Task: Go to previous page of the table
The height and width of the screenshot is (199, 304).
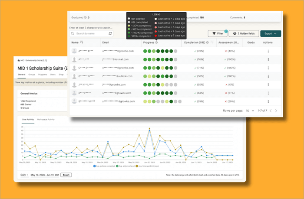Action: (x=271, y=111)
